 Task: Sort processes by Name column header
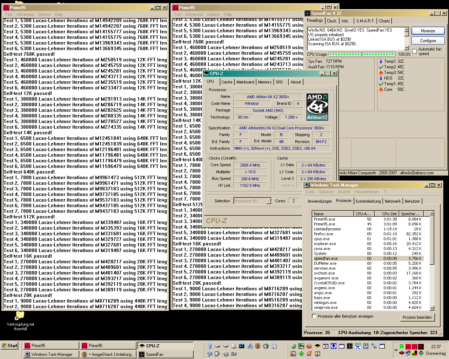point(332,214)
